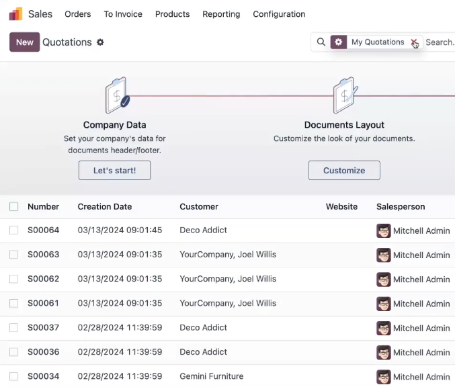Create a New quotation
The width and height of the screenshot is (455, 387).
tap(25, 42)
